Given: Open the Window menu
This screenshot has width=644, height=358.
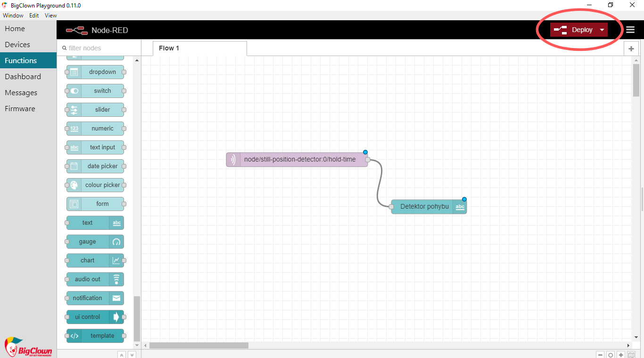Looking at the screenshot, I should coord(13,16).
